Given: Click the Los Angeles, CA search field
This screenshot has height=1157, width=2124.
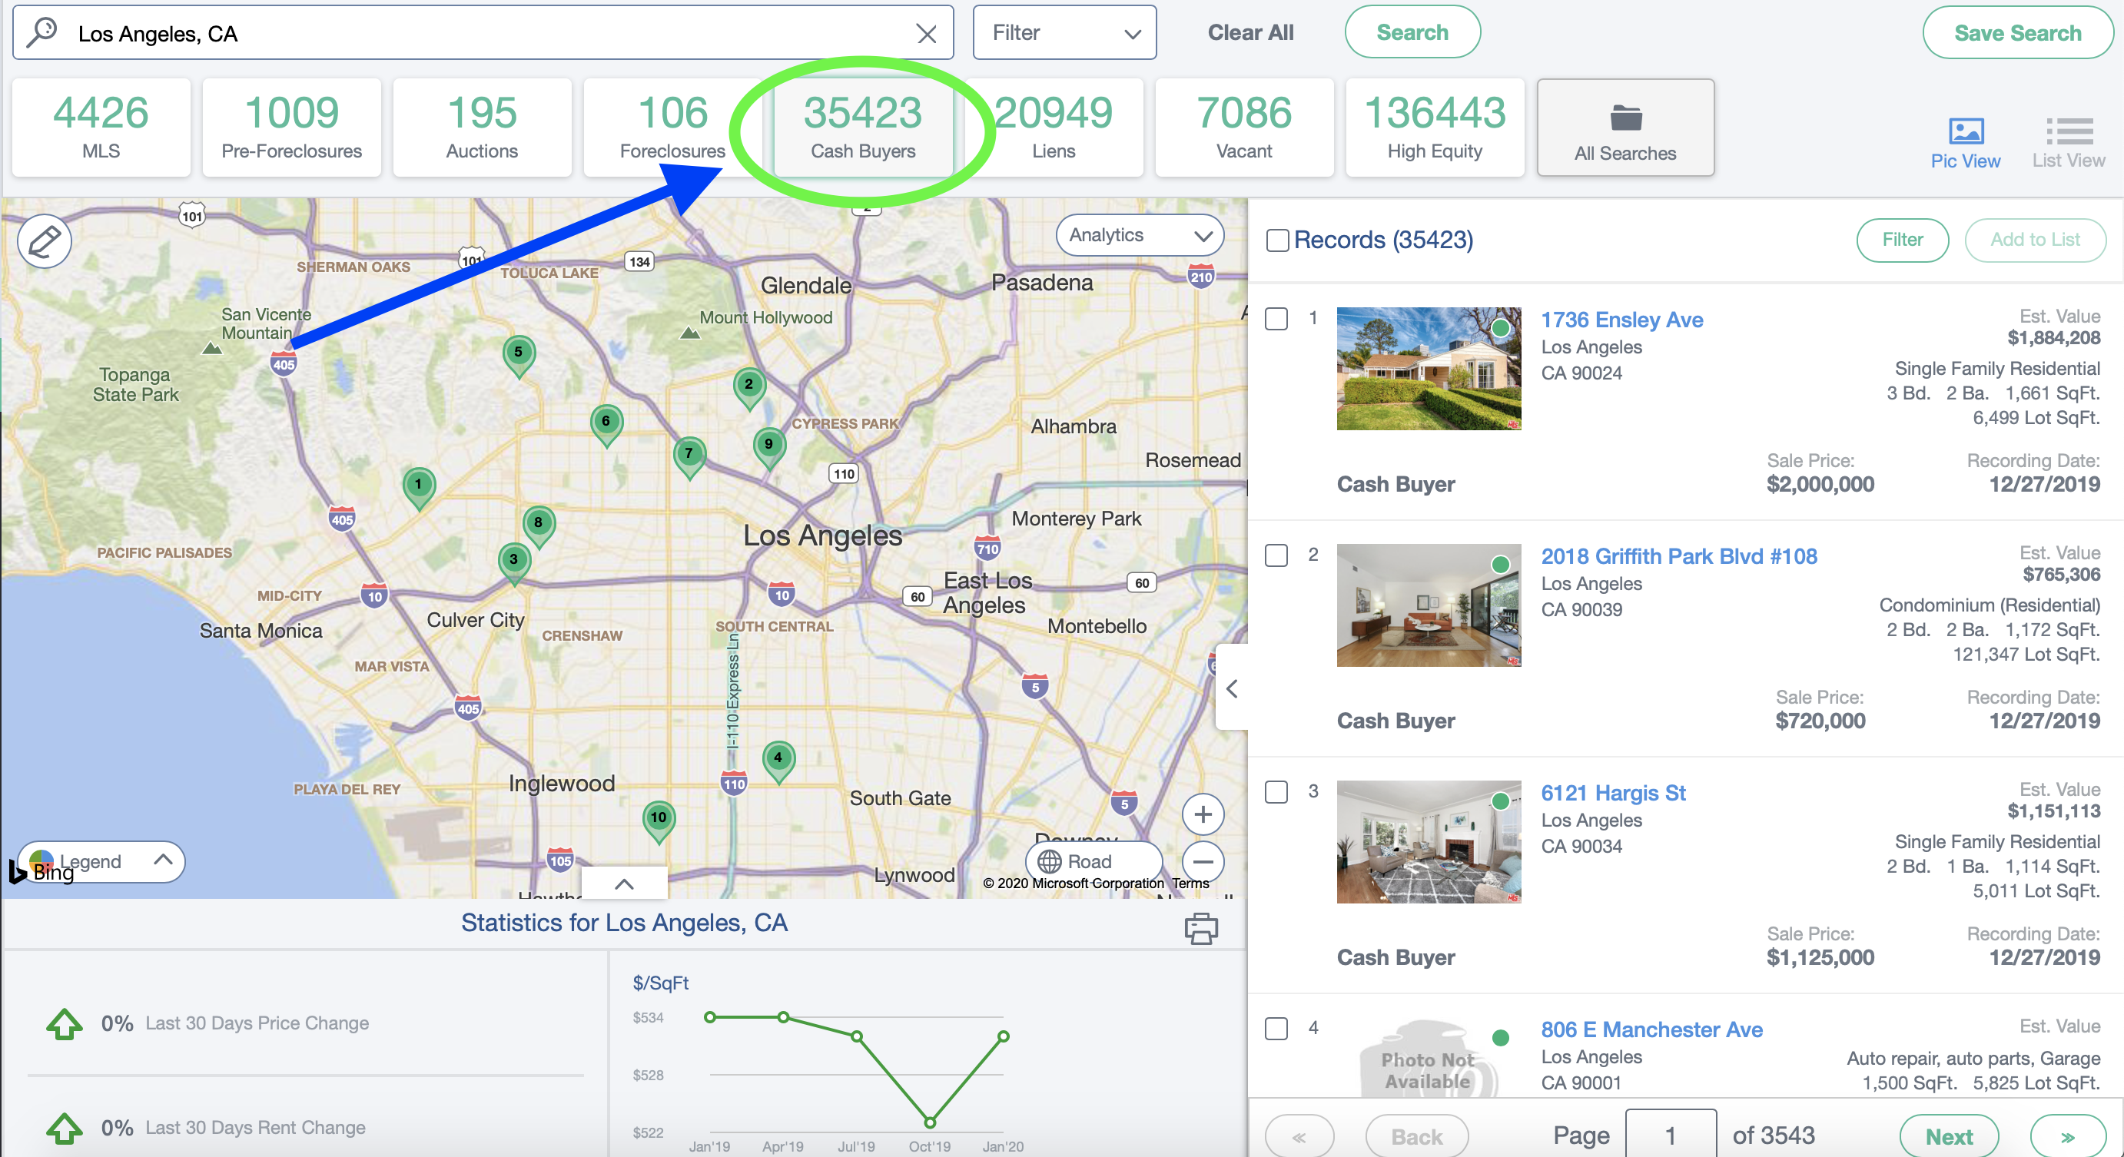Looking at the screenshot, I should point(483,33).
